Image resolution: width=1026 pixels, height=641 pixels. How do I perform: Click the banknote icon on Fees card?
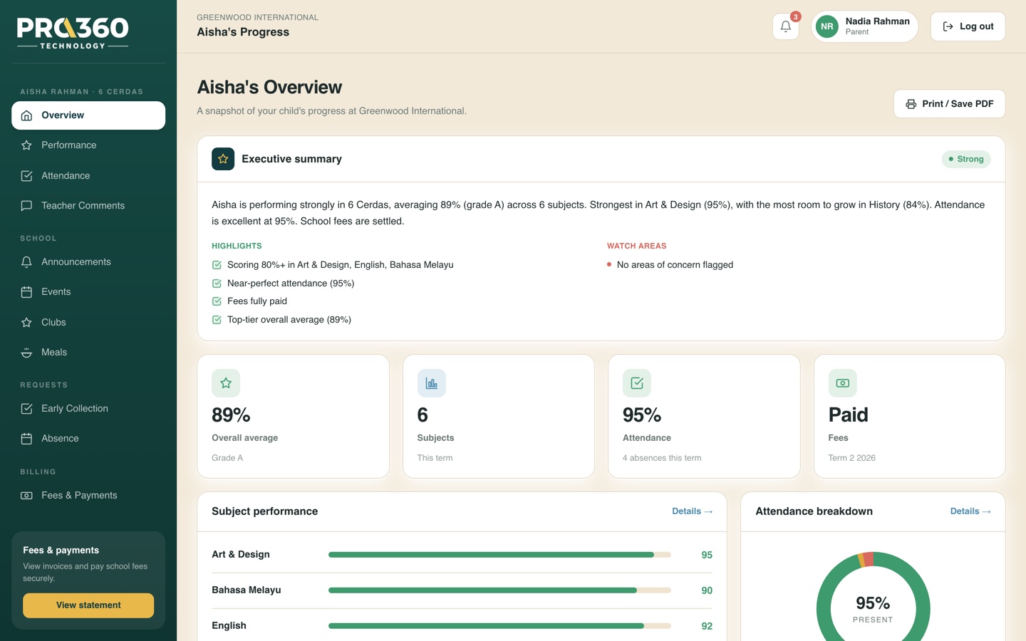(842, 383)
